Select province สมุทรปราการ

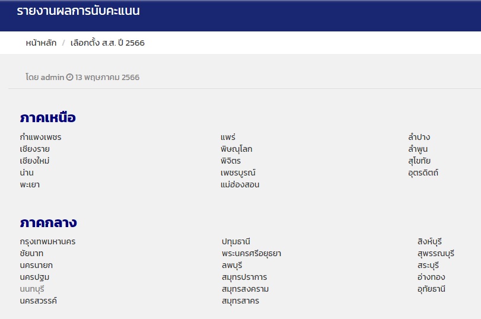coord(244,277)
